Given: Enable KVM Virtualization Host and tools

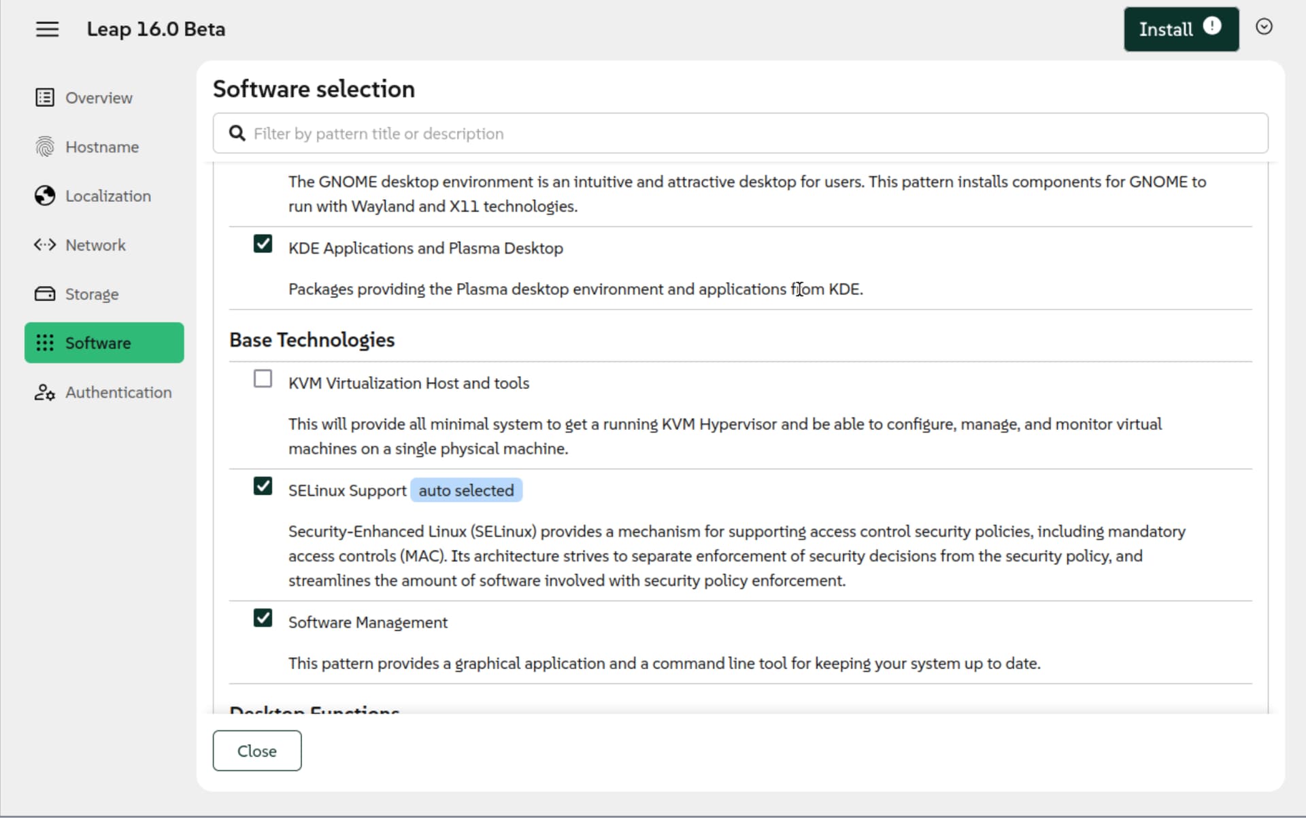Looking at the screenshot, I should (x=263, y=379).
